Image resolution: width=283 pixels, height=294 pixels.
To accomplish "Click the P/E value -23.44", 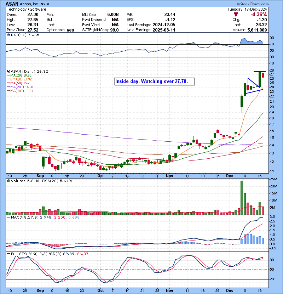I will (x=169, y=15).
